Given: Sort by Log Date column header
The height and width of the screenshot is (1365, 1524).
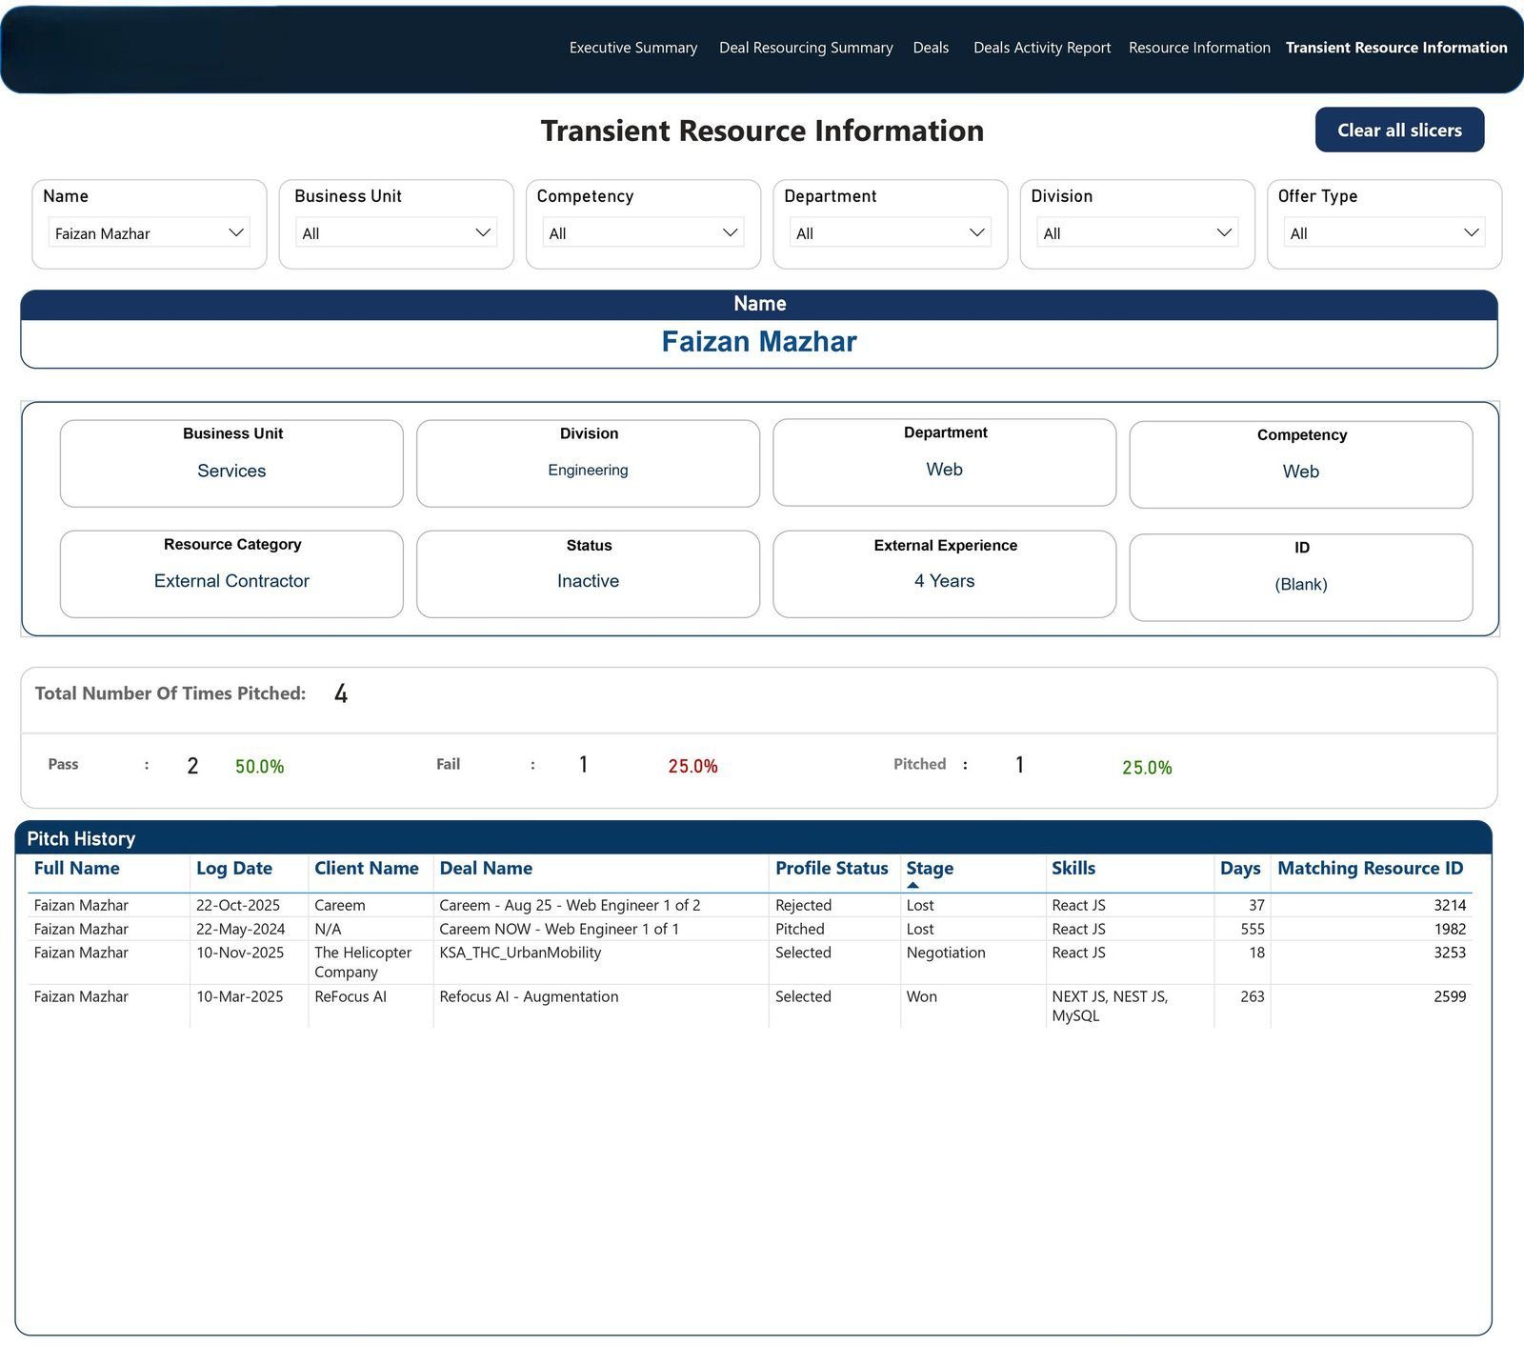Looking at the screenshot, I should click(234, 868).
